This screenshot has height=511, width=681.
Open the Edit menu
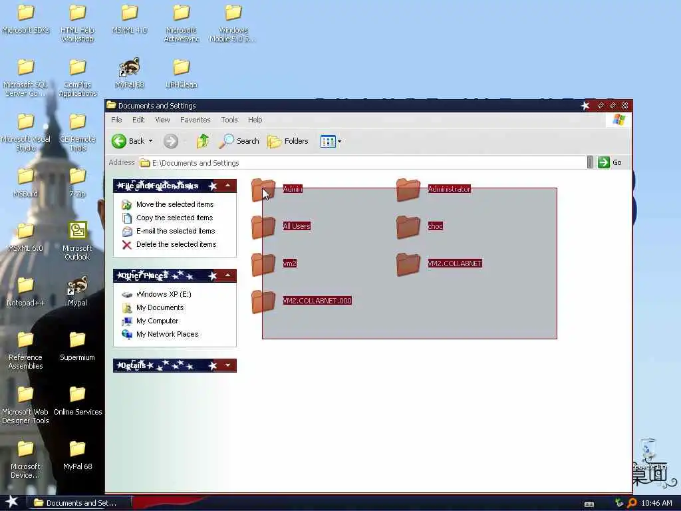pos(138,120)
